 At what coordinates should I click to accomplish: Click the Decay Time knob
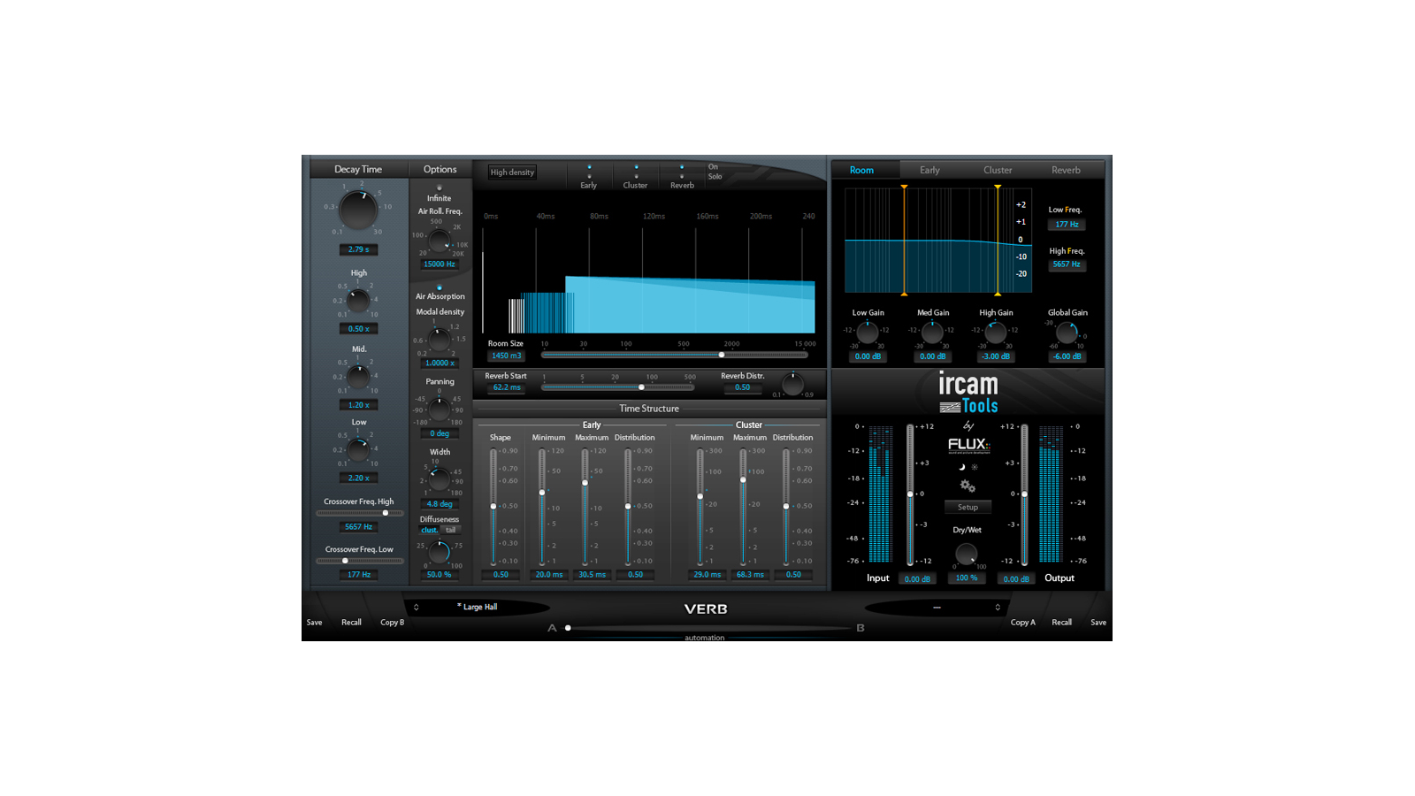point(358,210)
